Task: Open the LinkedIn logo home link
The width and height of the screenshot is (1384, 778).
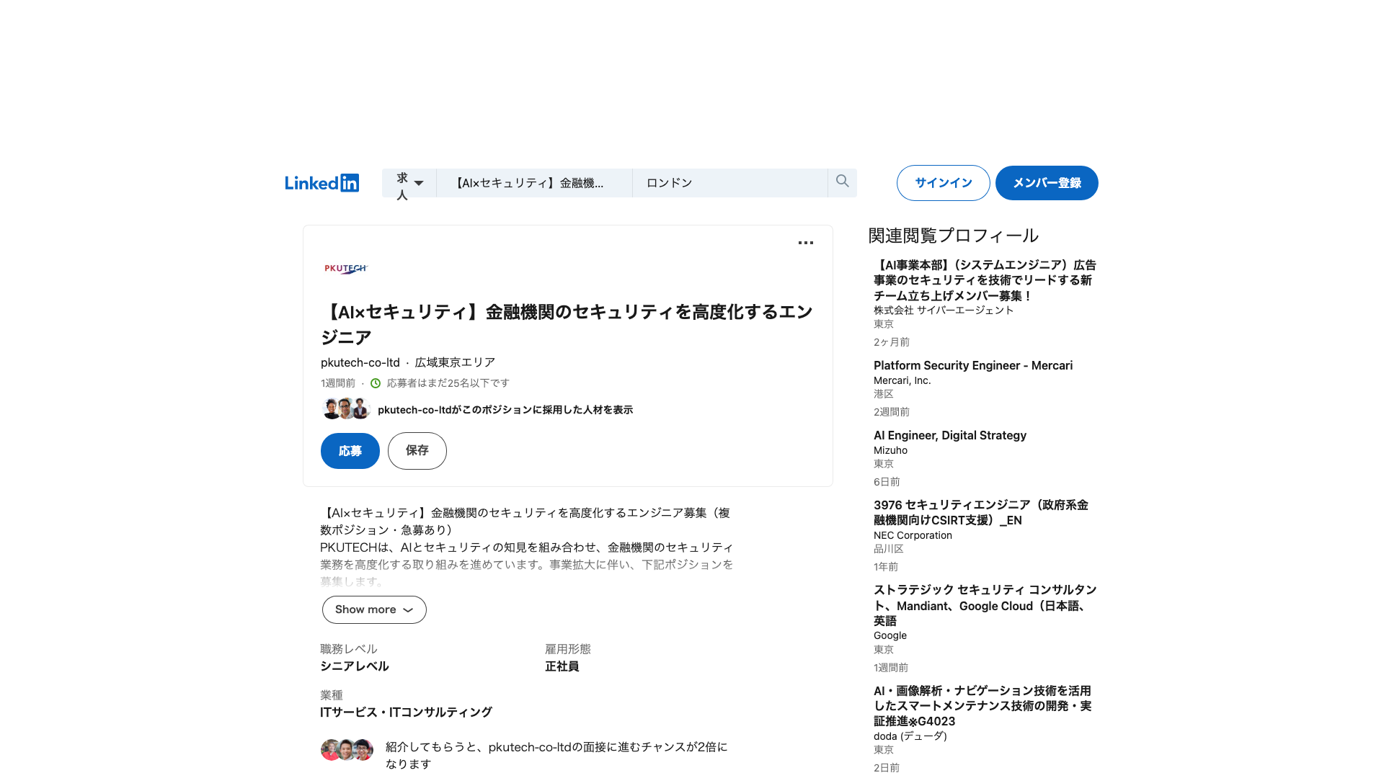Action: [321, 183]
